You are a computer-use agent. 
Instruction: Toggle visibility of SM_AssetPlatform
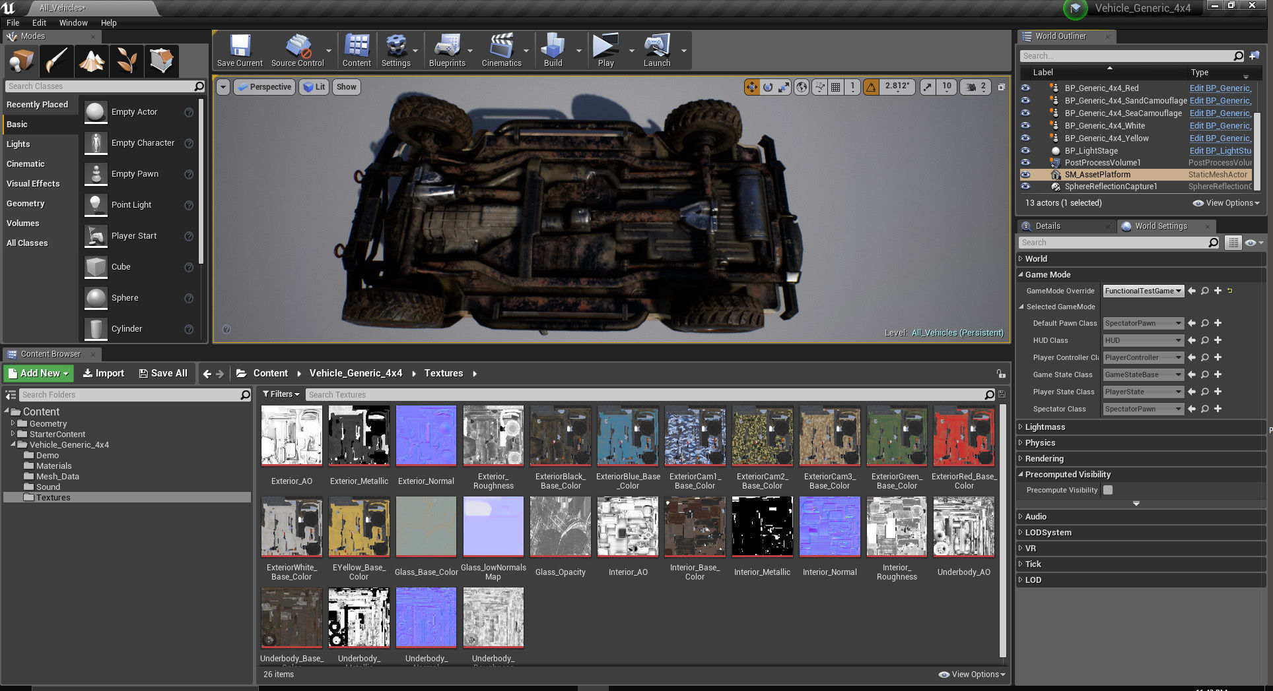[x=1025, y=175]
